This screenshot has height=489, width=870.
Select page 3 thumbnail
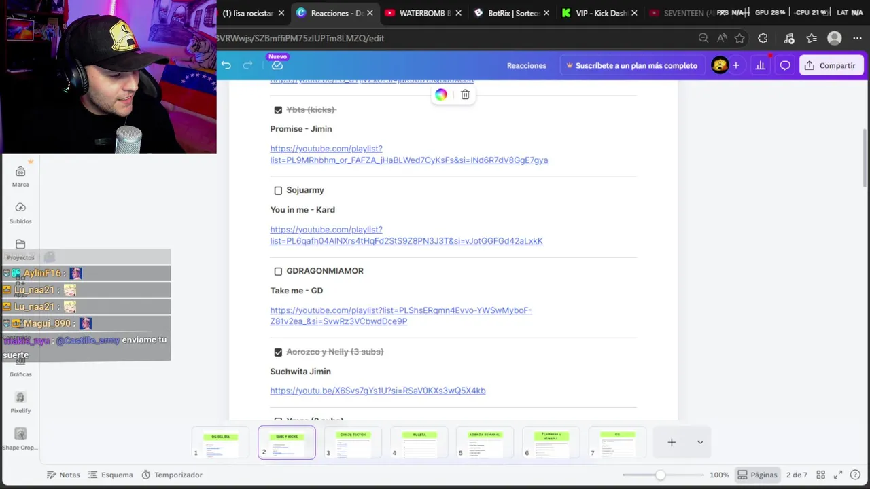tap(353, 443)
